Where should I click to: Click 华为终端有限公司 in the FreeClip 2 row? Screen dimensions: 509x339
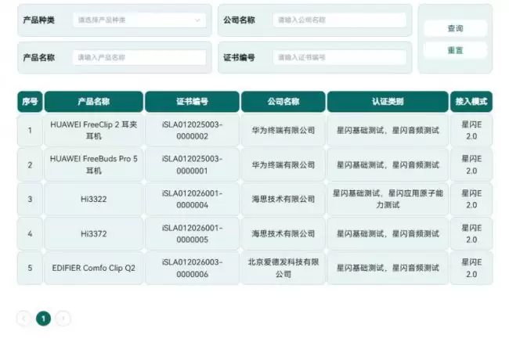283,131
